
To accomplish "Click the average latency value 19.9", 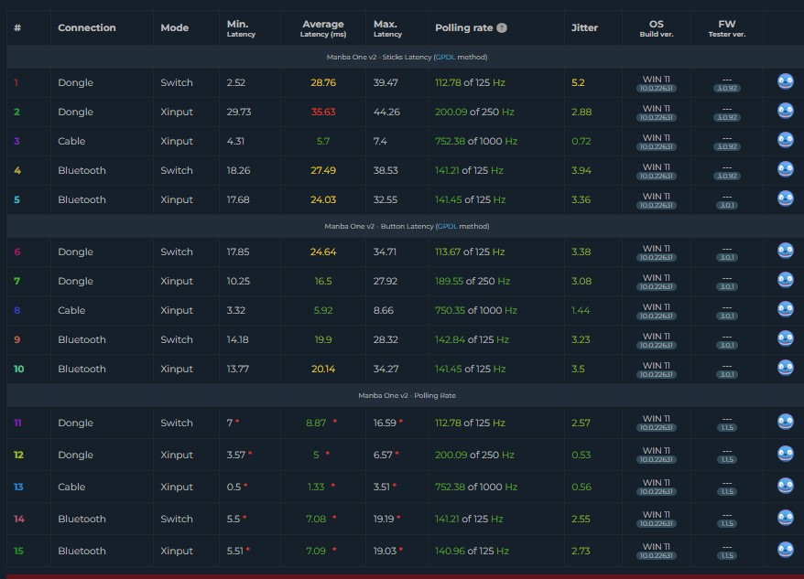I will pyautogui.click(x=323, y=339).
